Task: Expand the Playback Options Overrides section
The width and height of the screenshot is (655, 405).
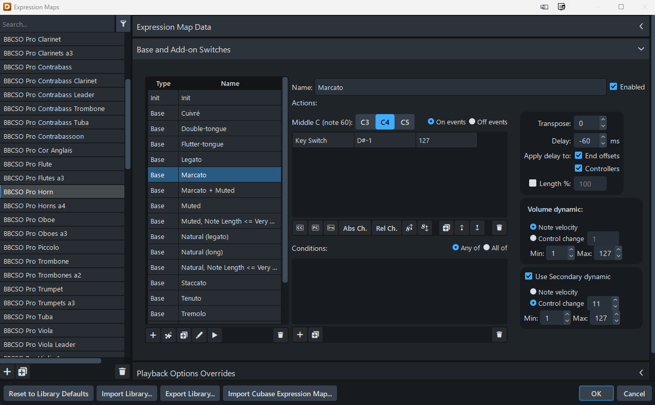Action: 641,373
